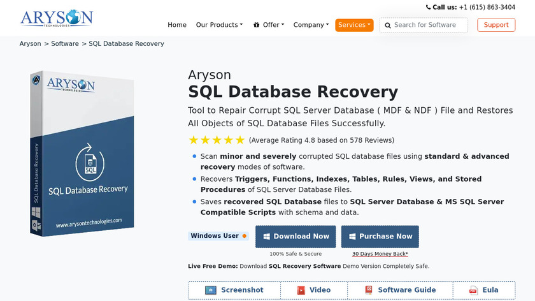Screen dimensions: 535x301
Task: Click the five-star rating graphic
Action: tap(217, 140)
